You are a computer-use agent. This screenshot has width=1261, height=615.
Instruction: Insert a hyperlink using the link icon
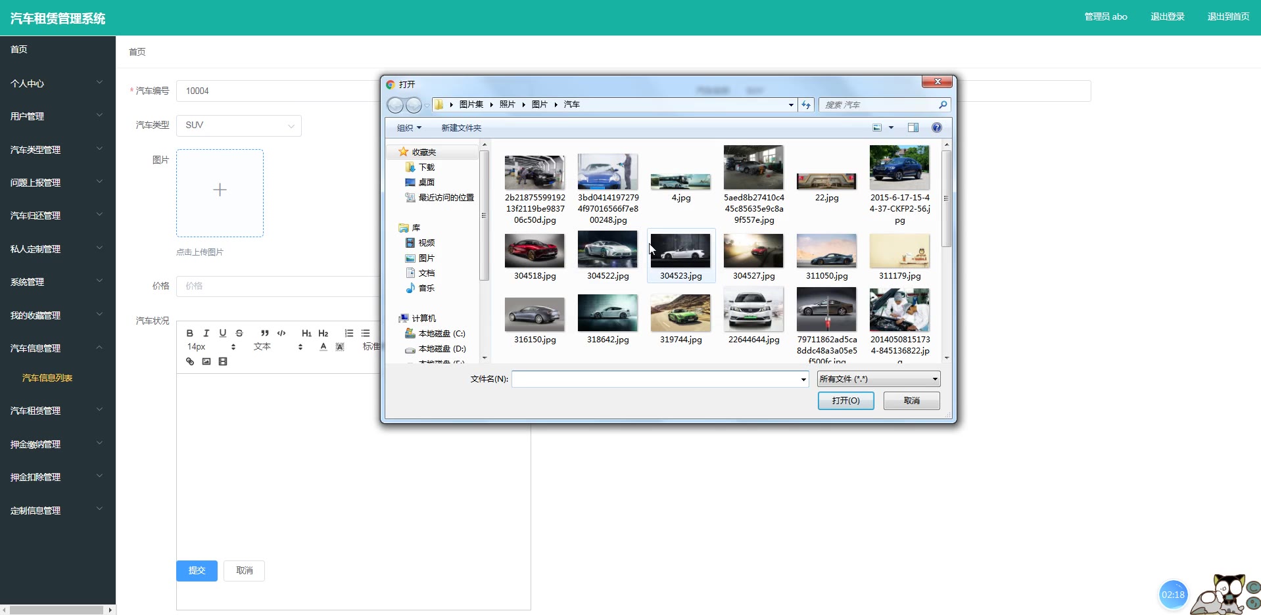tap(190, 361)
